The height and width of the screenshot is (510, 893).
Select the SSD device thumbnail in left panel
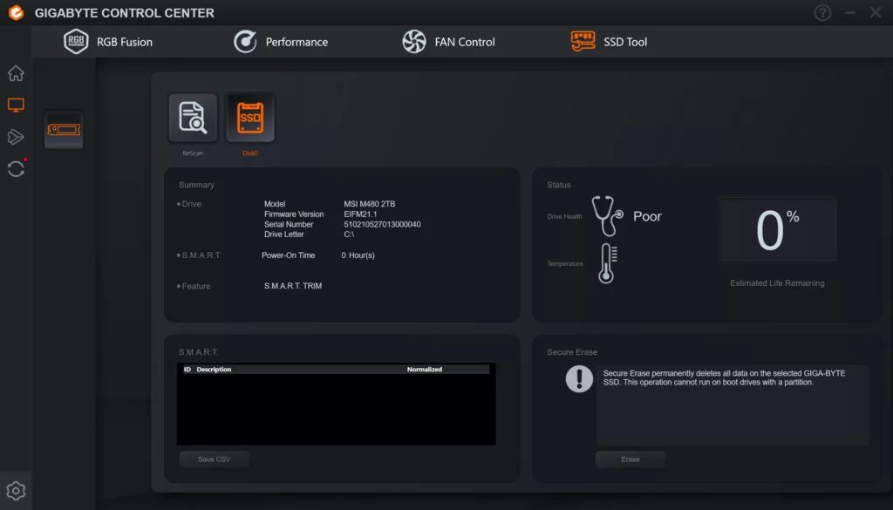[x=64, y=130]
